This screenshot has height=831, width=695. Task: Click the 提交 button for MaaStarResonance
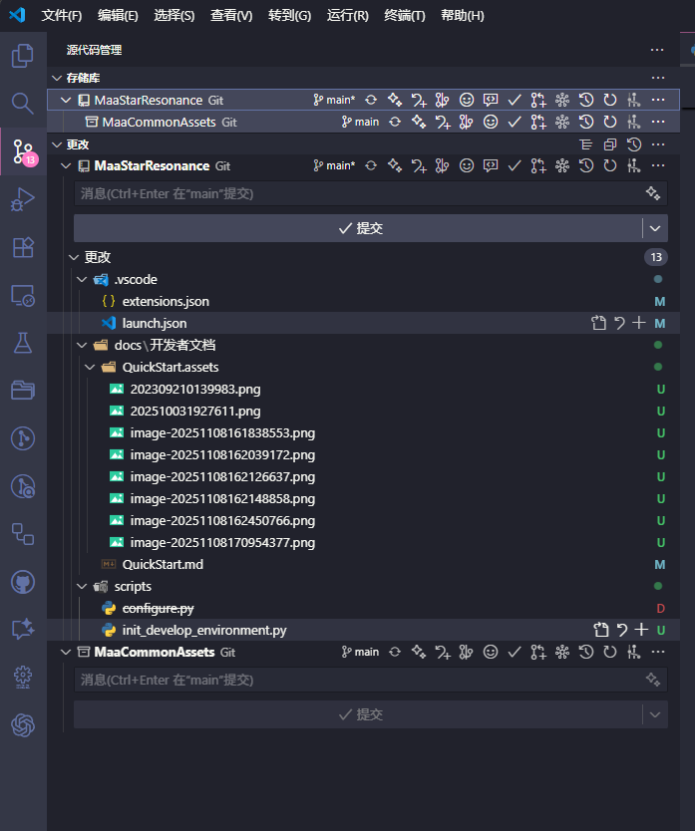[359, 228]
